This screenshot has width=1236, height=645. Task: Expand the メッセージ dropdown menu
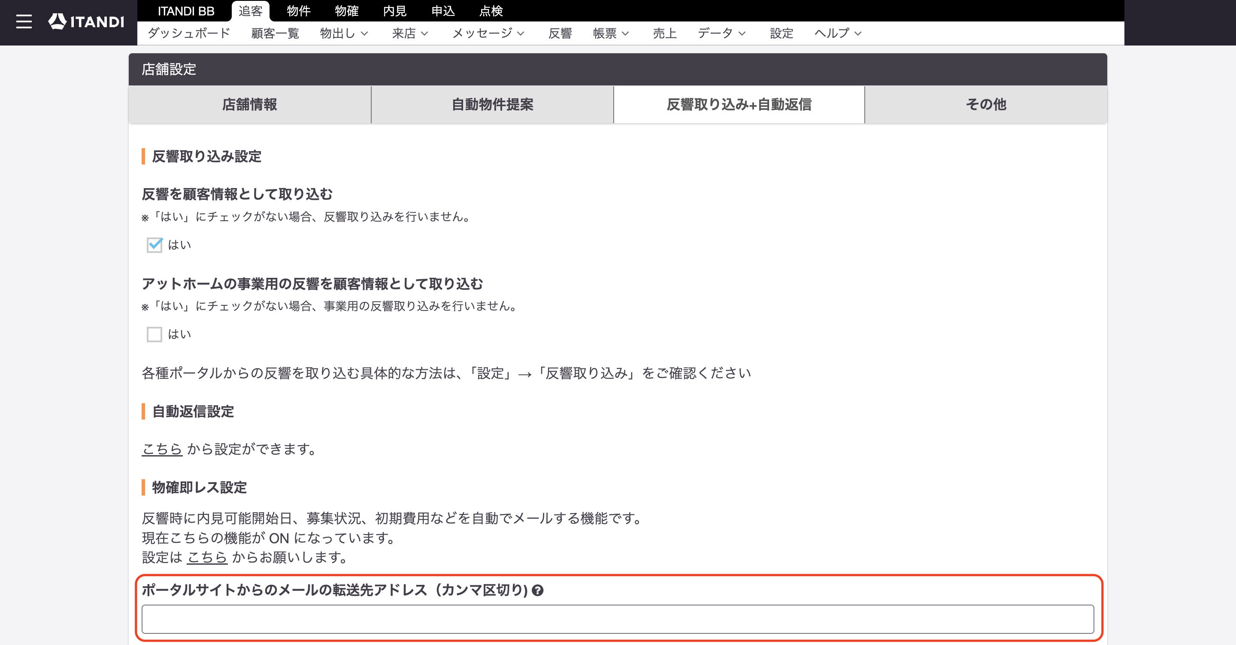click(x=488, y=33)
